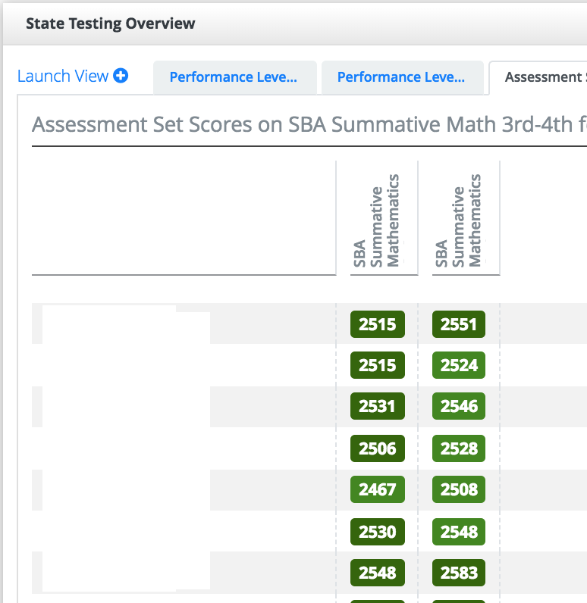Screen dimensions: 587x603
Task: Switch to second Performance Leve... tab
Action: [402, 77]
